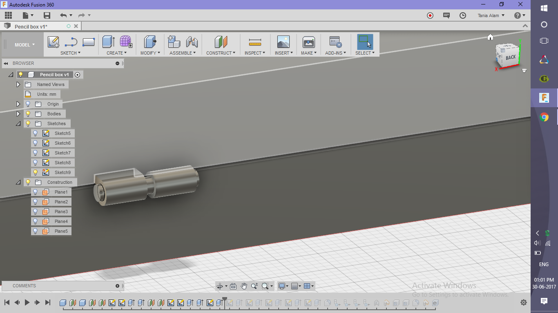Collapse the Construction folder
This screenshot has width=558, height=313.
(18, 182)
